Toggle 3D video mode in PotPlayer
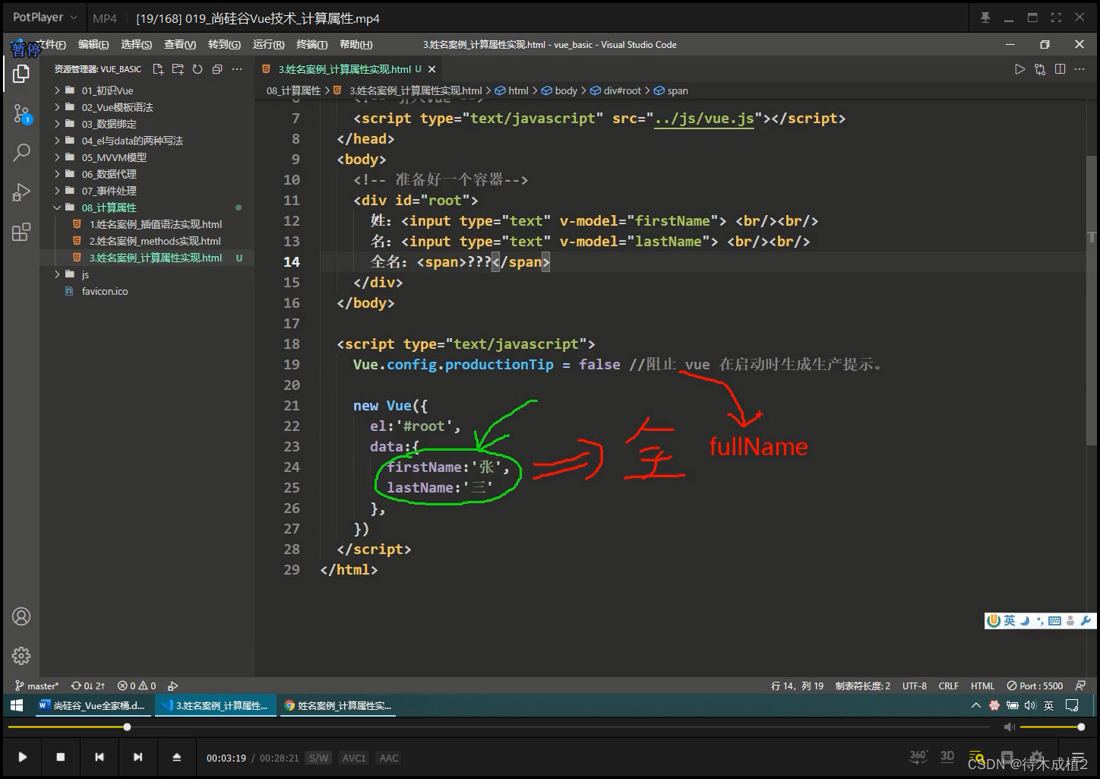The image size is (1100, 779). point(947,756)
